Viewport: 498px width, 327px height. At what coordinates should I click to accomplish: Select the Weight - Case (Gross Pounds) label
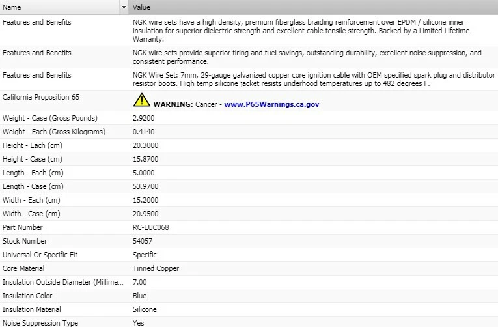(50, 118)
